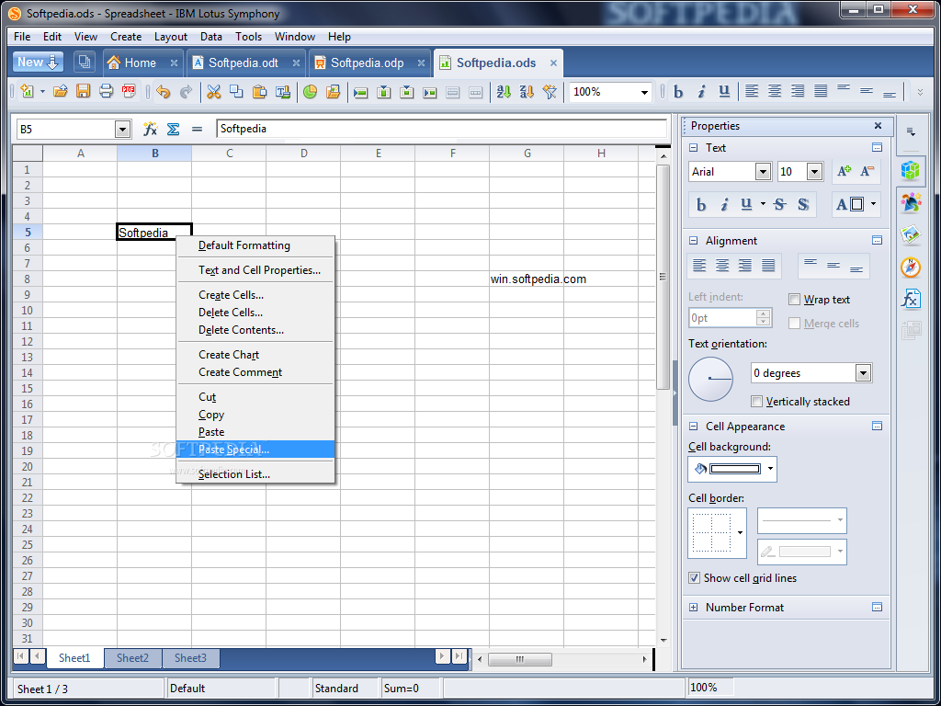941x706 pixels.
Task: Select the Properties cubes sidebar icon
Action: pos(911,170)
